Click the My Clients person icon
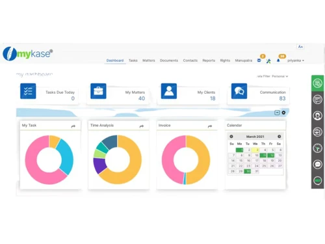The height and width of the screenshot is (244, 325). [169, 91]
